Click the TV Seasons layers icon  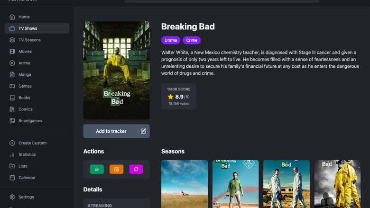(x=12, y=40)
